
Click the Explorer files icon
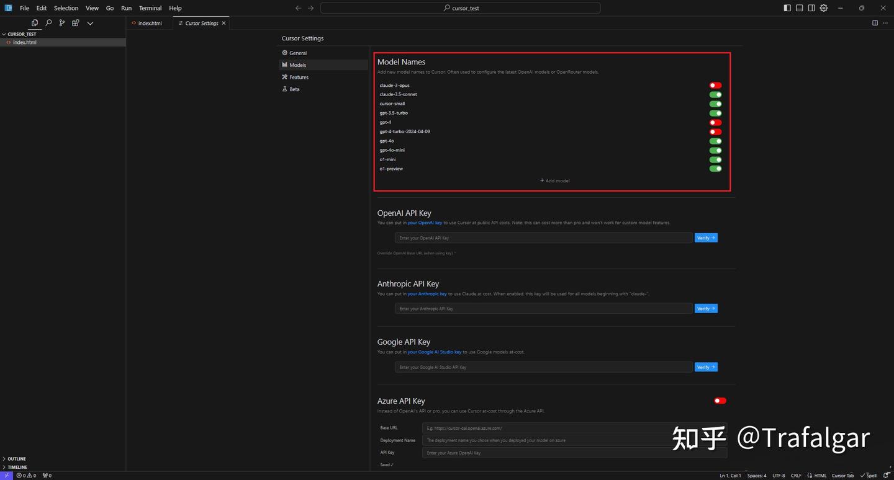[35, 23]
